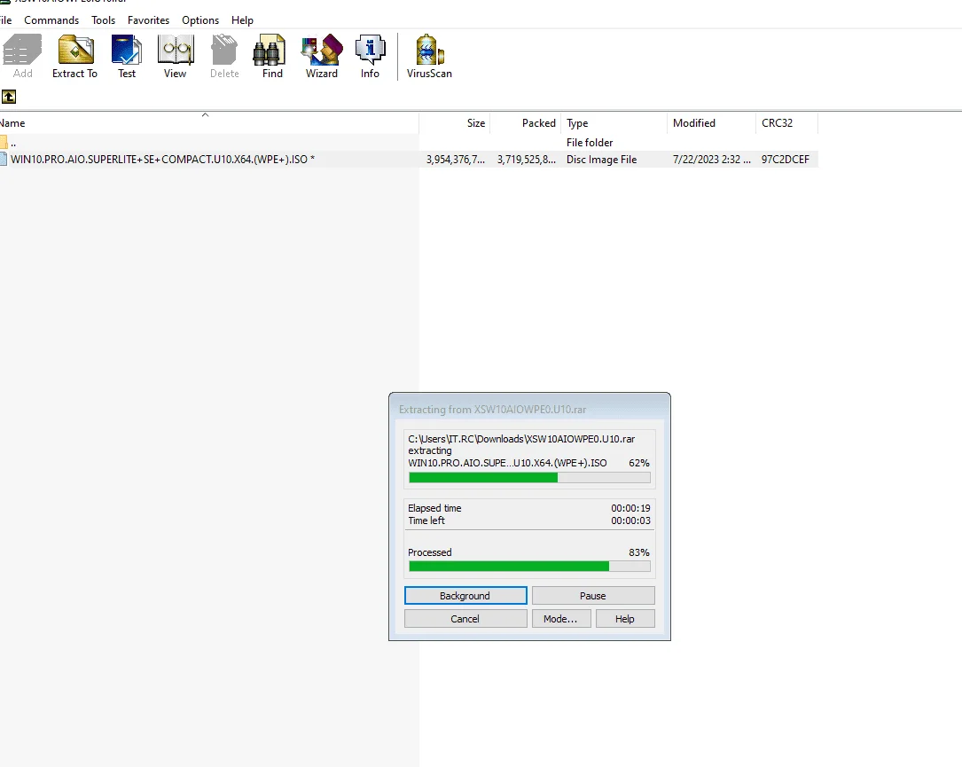This screenshot has height=767, width=962.
Task: Open the View file tool
Action: (175, 57)
